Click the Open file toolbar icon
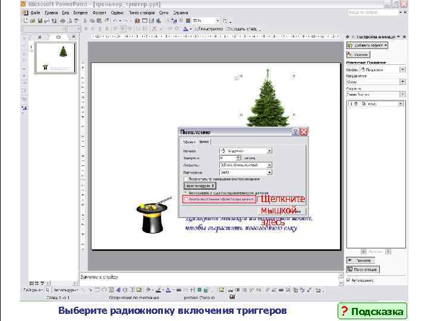The image size is (428, 321). [x=33, y=21]
